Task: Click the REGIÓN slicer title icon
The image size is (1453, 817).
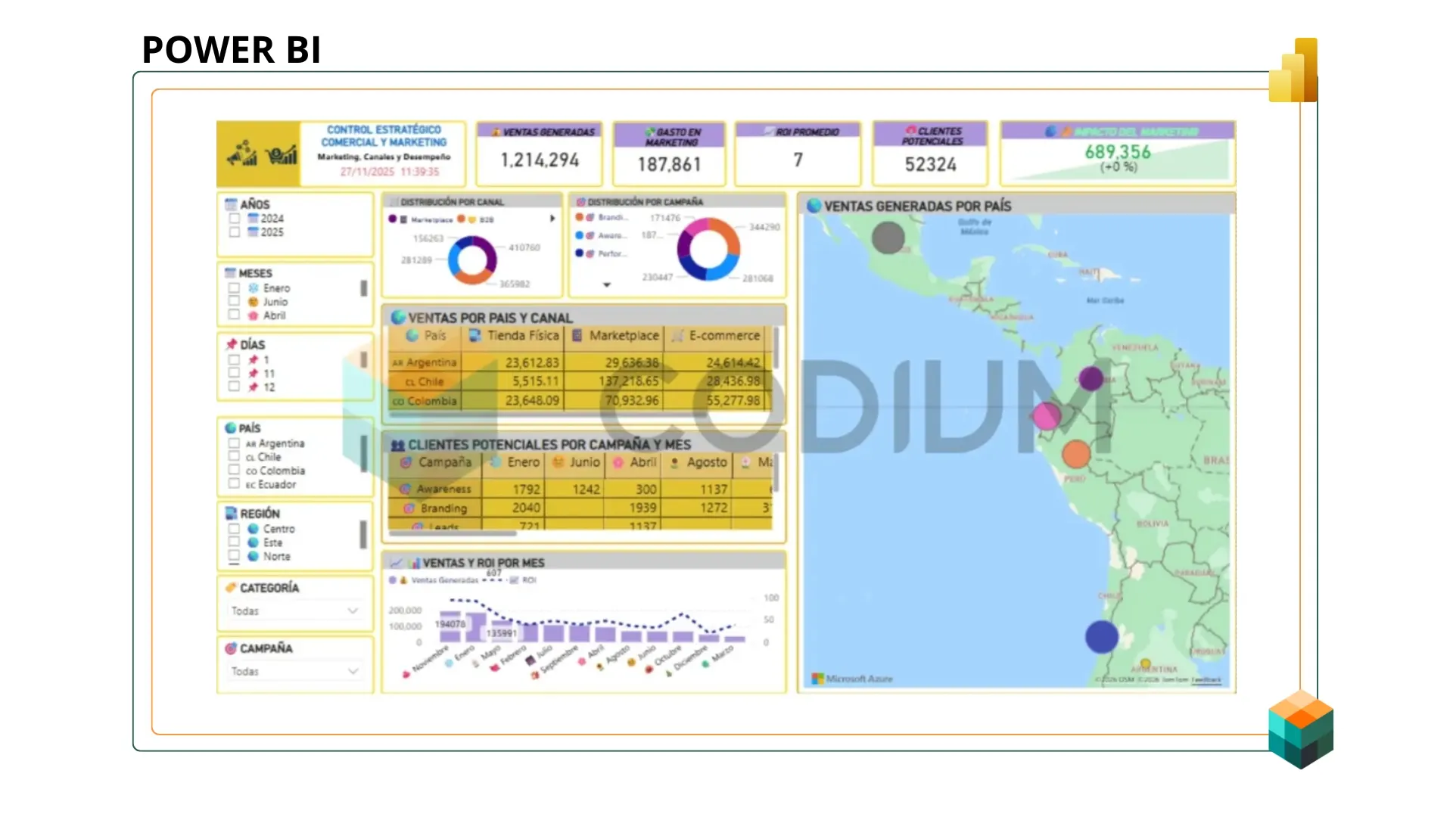Action: [x=231, y=514]
